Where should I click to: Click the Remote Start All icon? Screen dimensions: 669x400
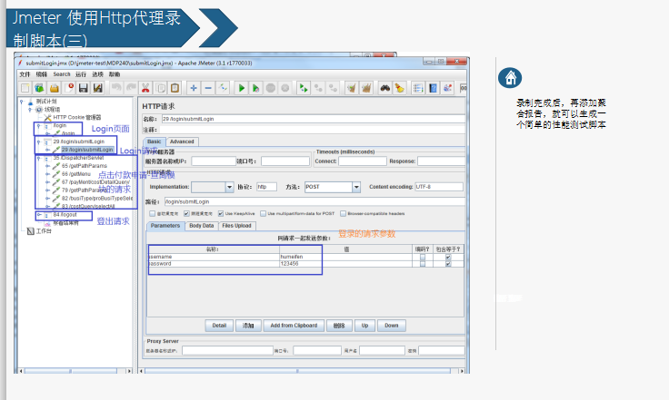304,88
